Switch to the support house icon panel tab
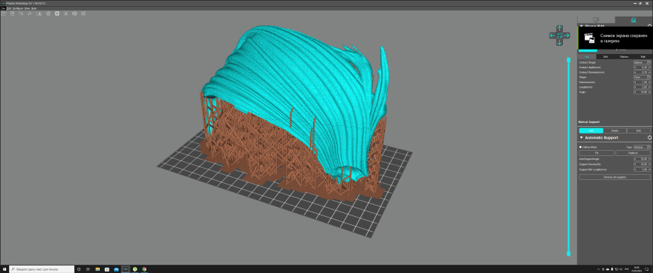The width and height of the screenshot is (653, 273). click(x=633, y=20)
